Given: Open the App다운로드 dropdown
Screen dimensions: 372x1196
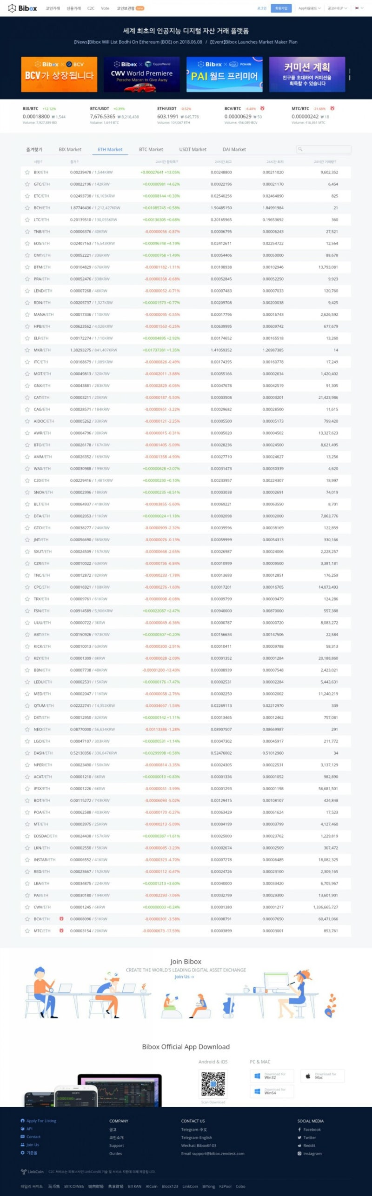Looking at the screenshot, I should click(310, 8).
